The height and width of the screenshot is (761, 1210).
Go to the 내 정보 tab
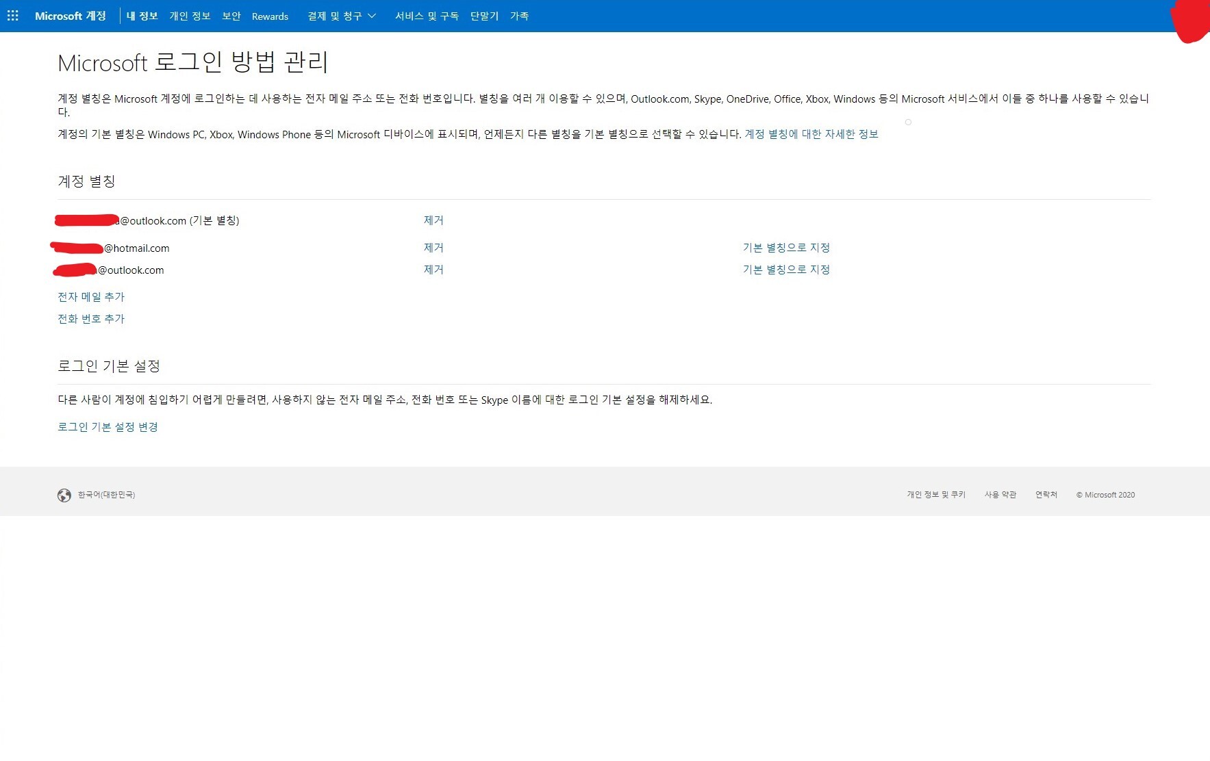click(142, 16)
